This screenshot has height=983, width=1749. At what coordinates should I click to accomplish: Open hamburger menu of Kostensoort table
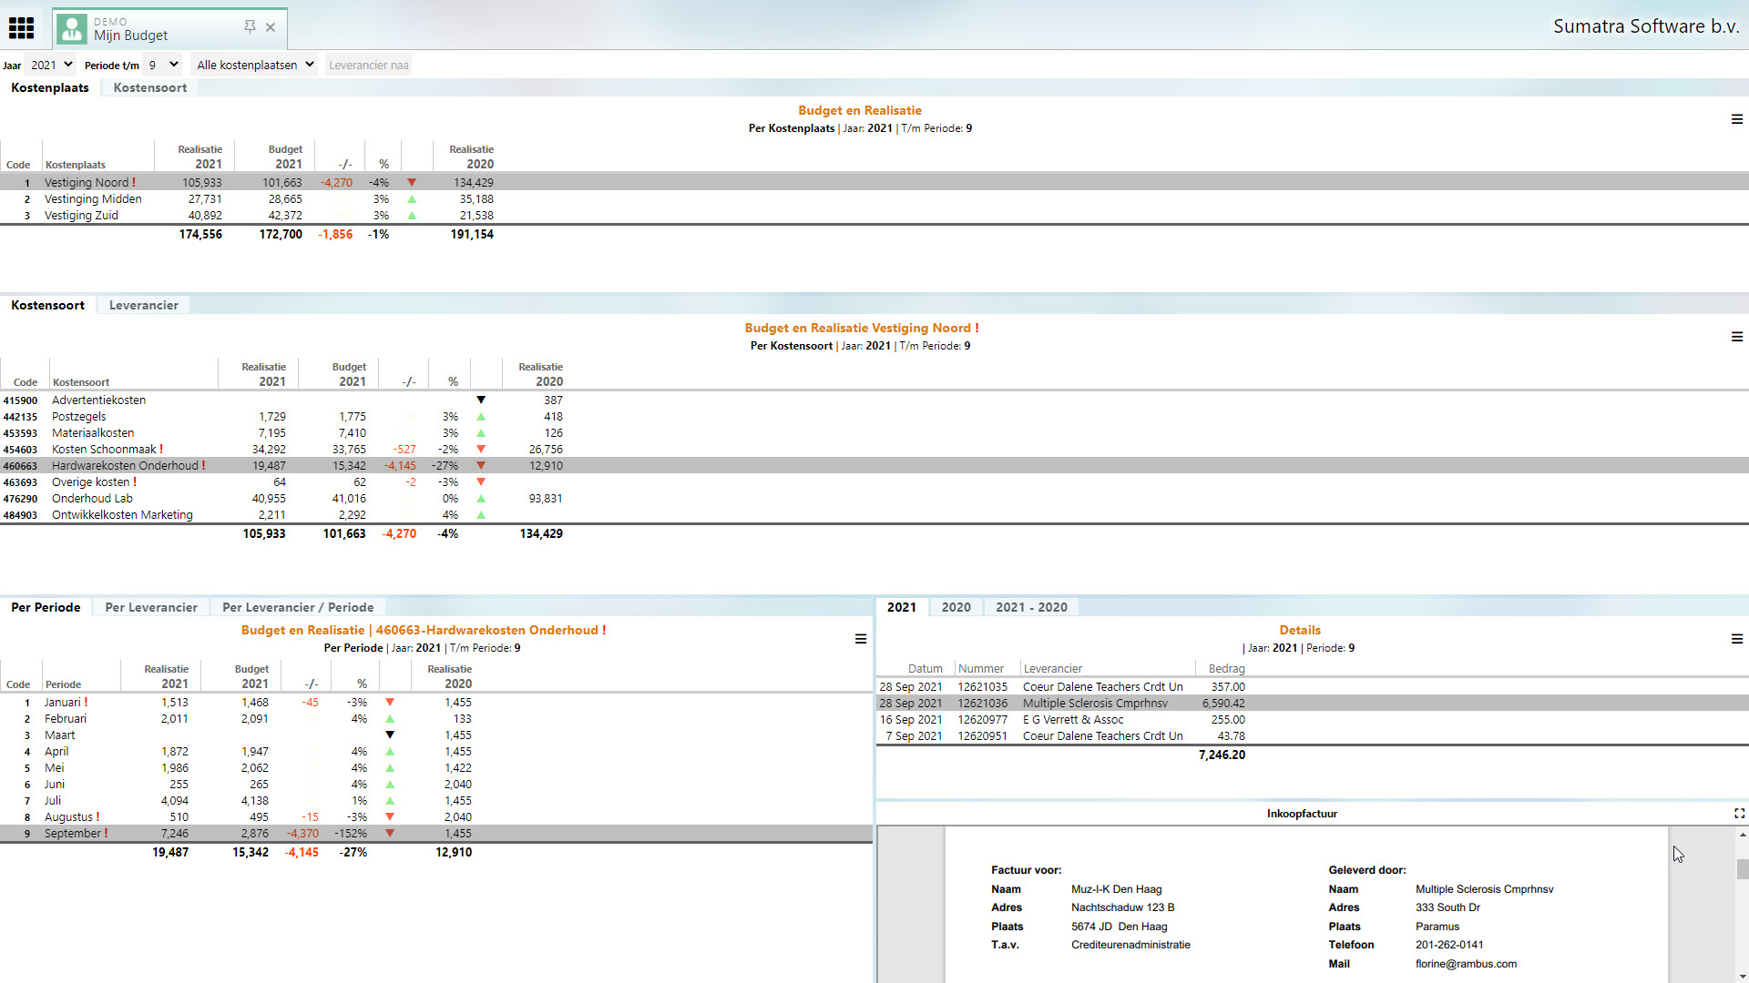1736,337
